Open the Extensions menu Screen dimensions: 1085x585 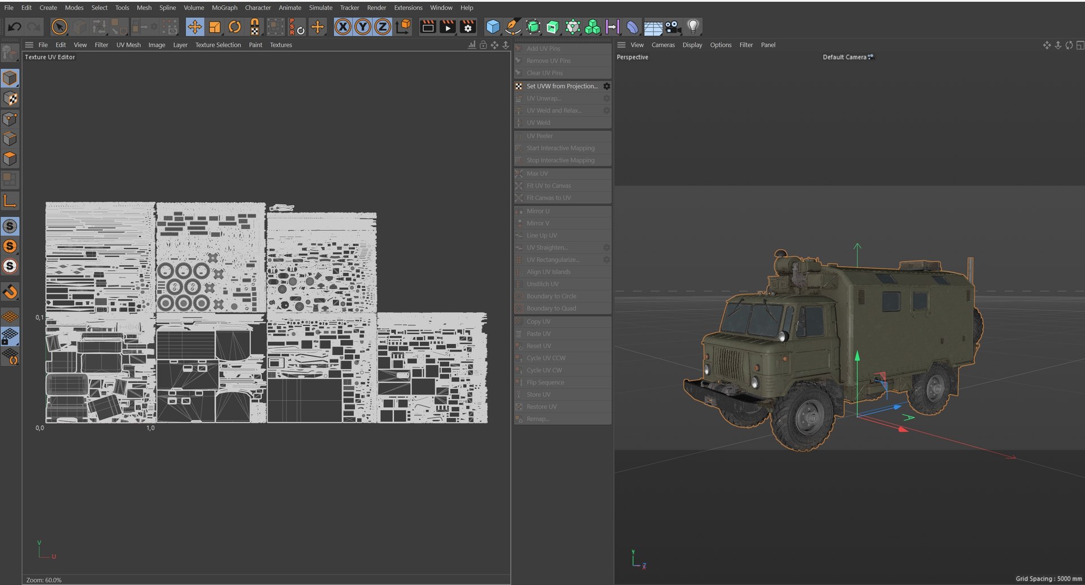[x=408, y=7]
